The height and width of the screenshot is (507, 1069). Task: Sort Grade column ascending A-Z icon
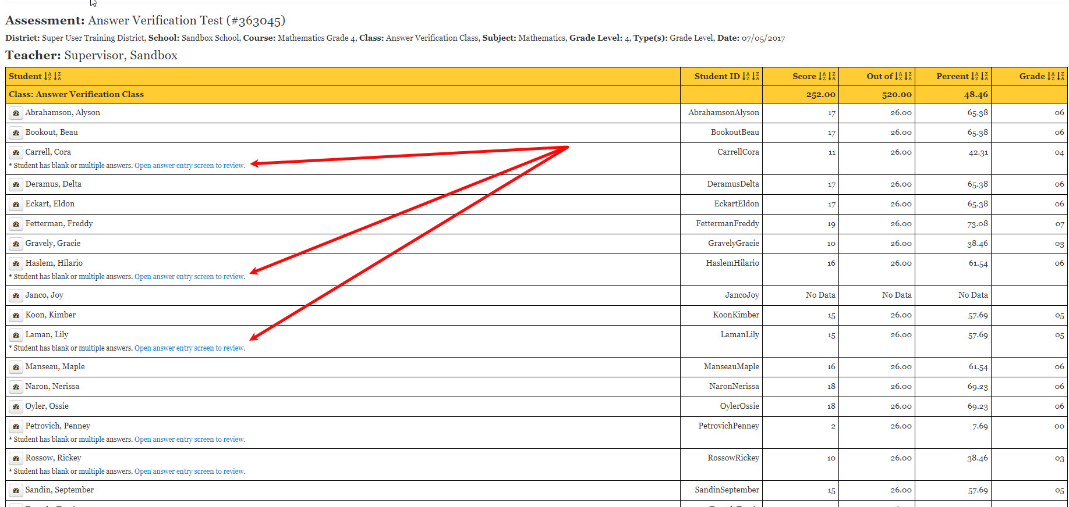coord(1051,76)
